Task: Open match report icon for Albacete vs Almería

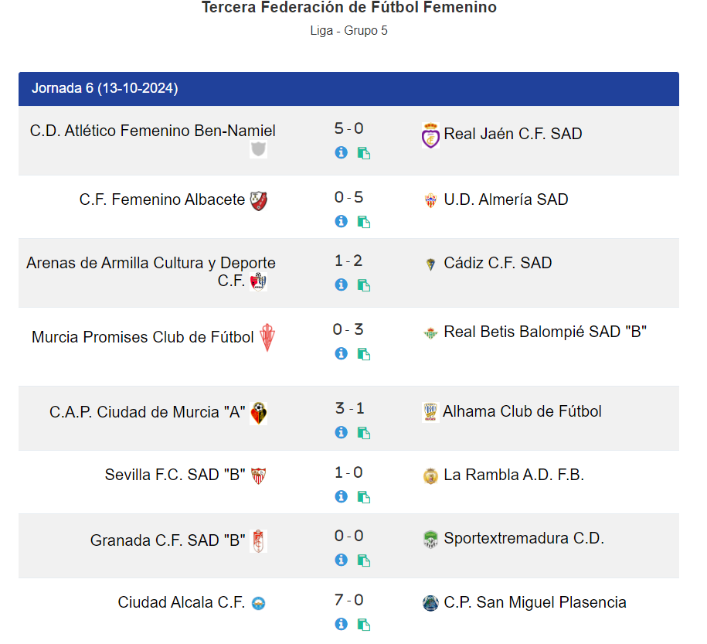Action: point(363,222)
